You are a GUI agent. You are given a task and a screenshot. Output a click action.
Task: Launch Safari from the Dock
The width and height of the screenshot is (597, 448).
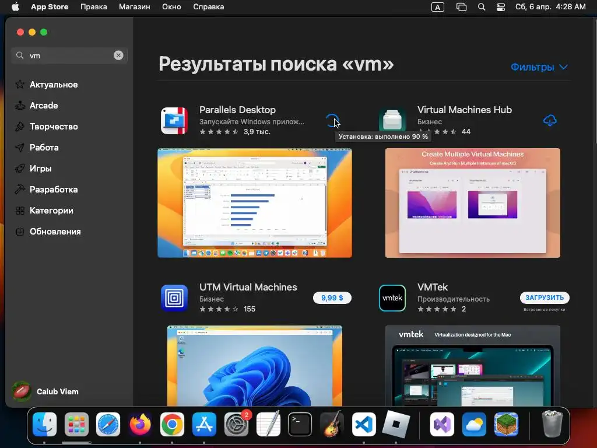pyautogui.click(x=108, y=424)
